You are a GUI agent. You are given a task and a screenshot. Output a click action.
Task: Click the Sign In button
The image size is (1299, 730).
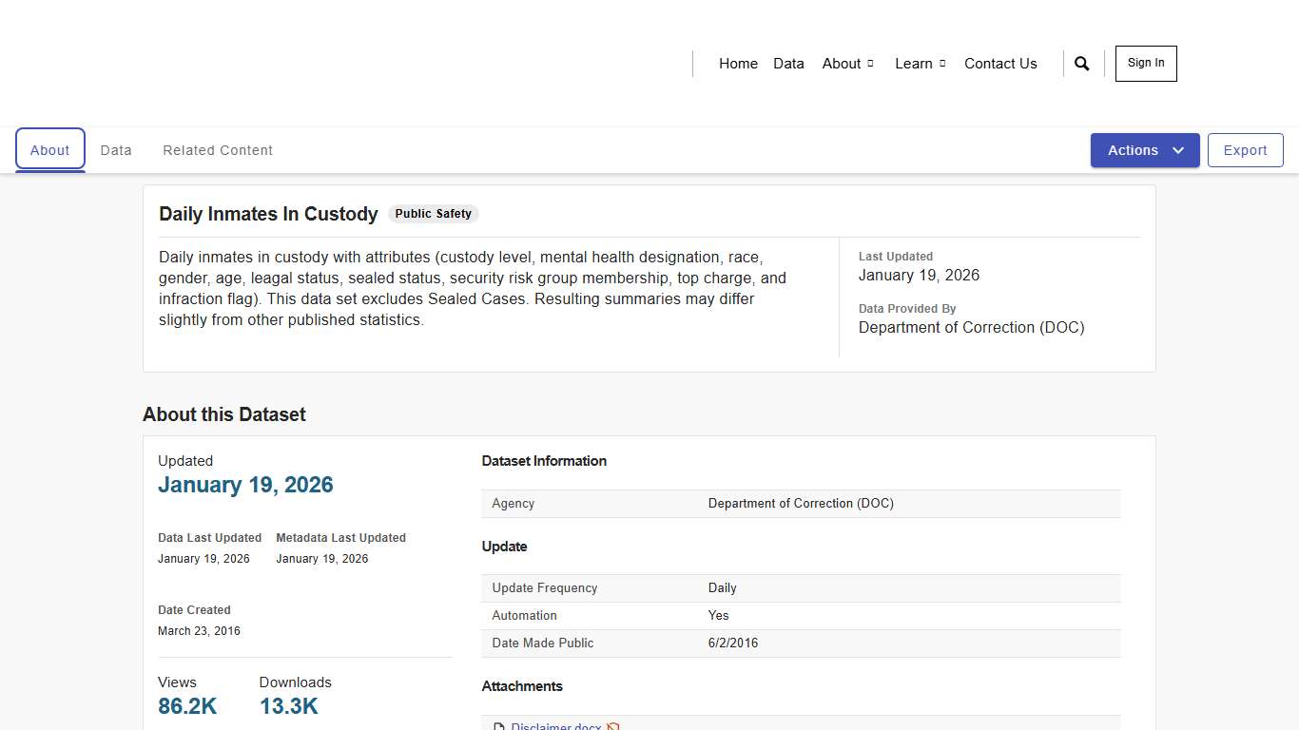click(x=1145, y=63)
